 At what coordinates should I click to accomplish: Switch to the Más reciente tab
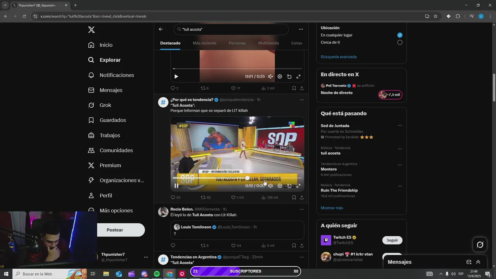(x=205, y=43)
